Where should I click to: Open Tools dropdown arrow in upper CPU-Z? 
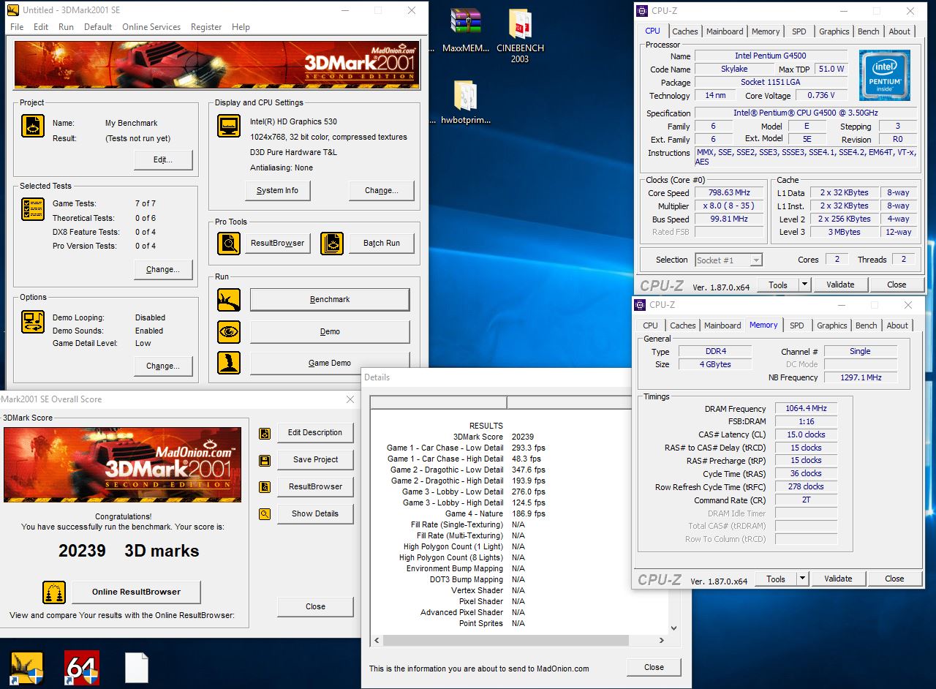point(804,285)
